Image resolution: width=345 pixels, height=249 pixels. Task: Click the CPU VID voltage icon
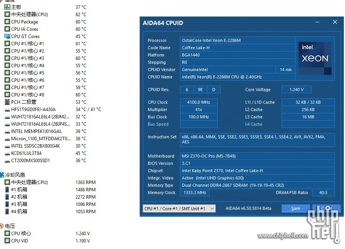(x=7, y=241)
